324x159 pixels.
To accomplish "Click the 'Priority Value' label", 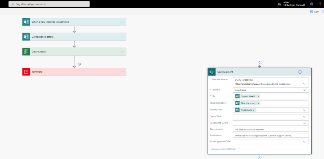I will pos(217,110).
